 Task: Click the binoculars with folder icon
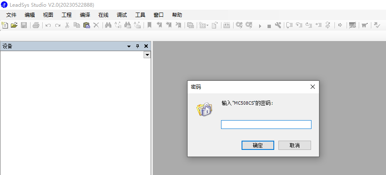click(x=128, y=25)
